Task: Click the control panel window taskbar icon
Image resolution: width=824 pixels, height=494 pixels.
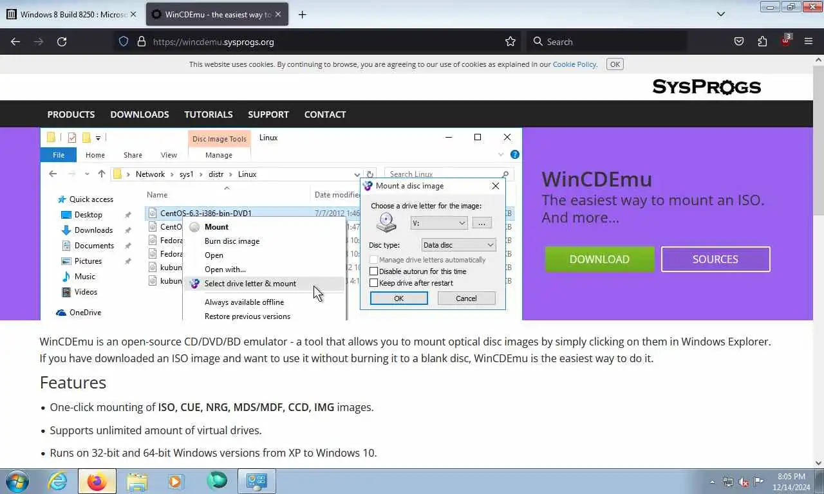Action: coord(257,481)
